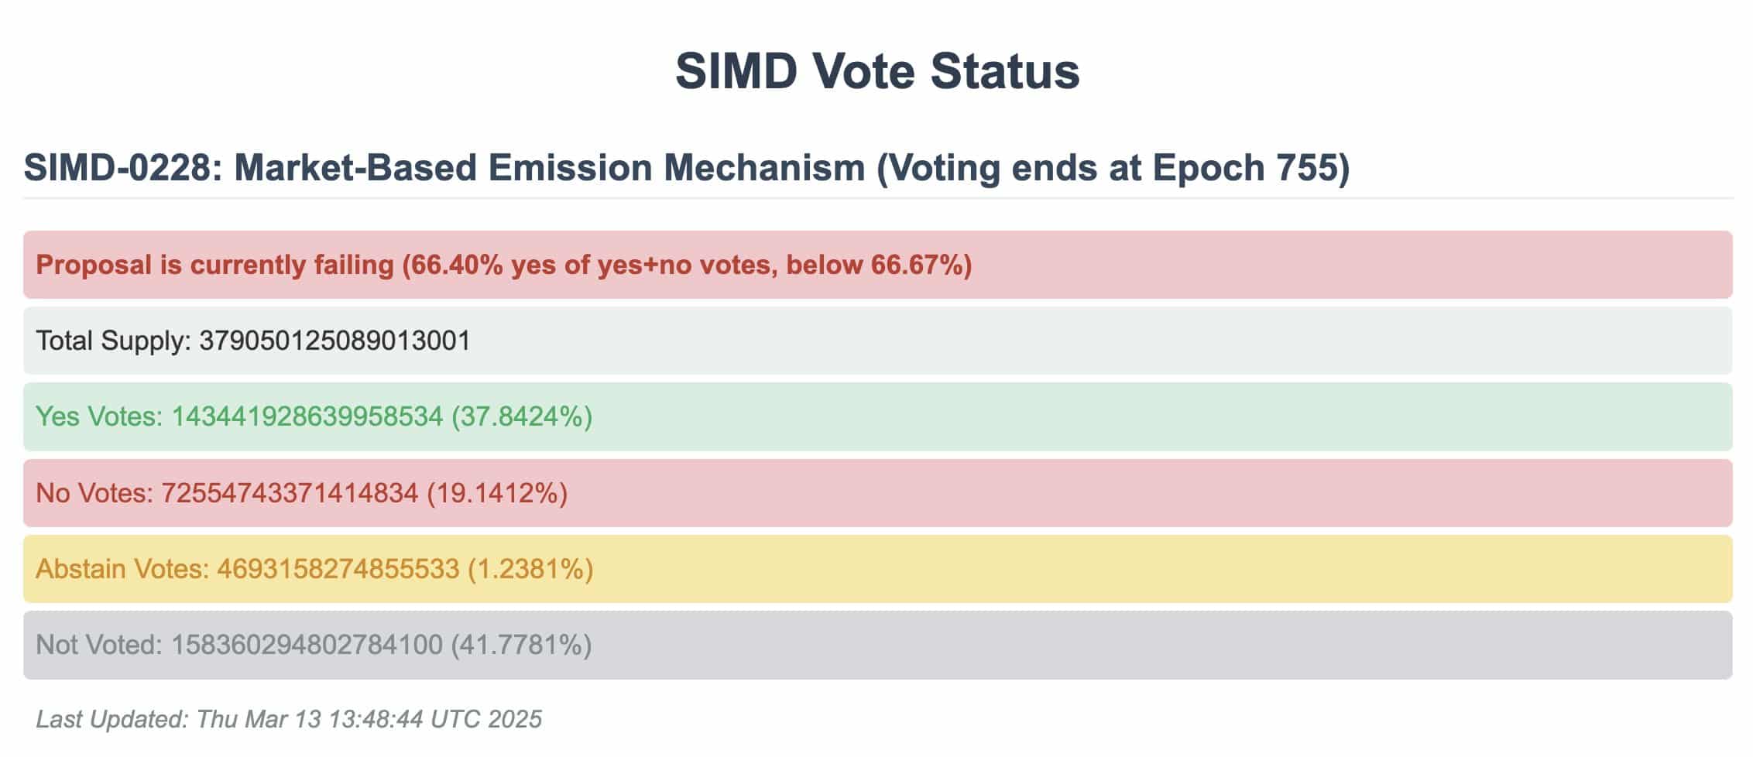Click the Yes Votes percentage 37.8424%
The width and height of the screenshot is (1753, 757).
coord(521,416)
